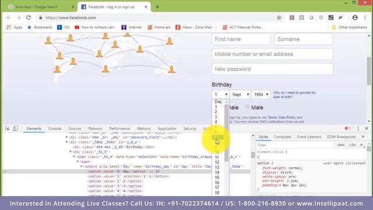Click the Styles Filter input
This screenshot has width=373, height=210.
(294, 145)
